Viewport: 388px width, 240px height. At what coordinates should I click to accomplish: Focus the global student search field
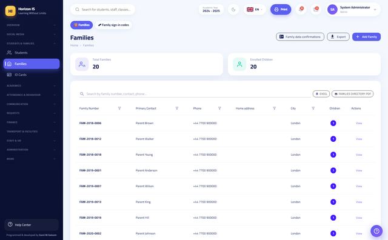pos(102,10)
